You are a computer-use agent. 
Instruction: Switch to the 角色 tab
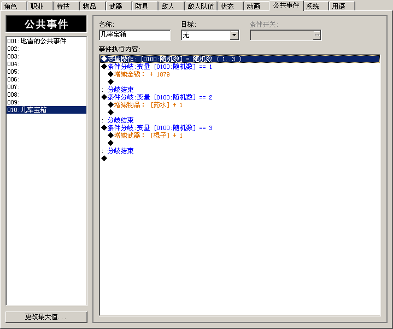click(14, 6)
